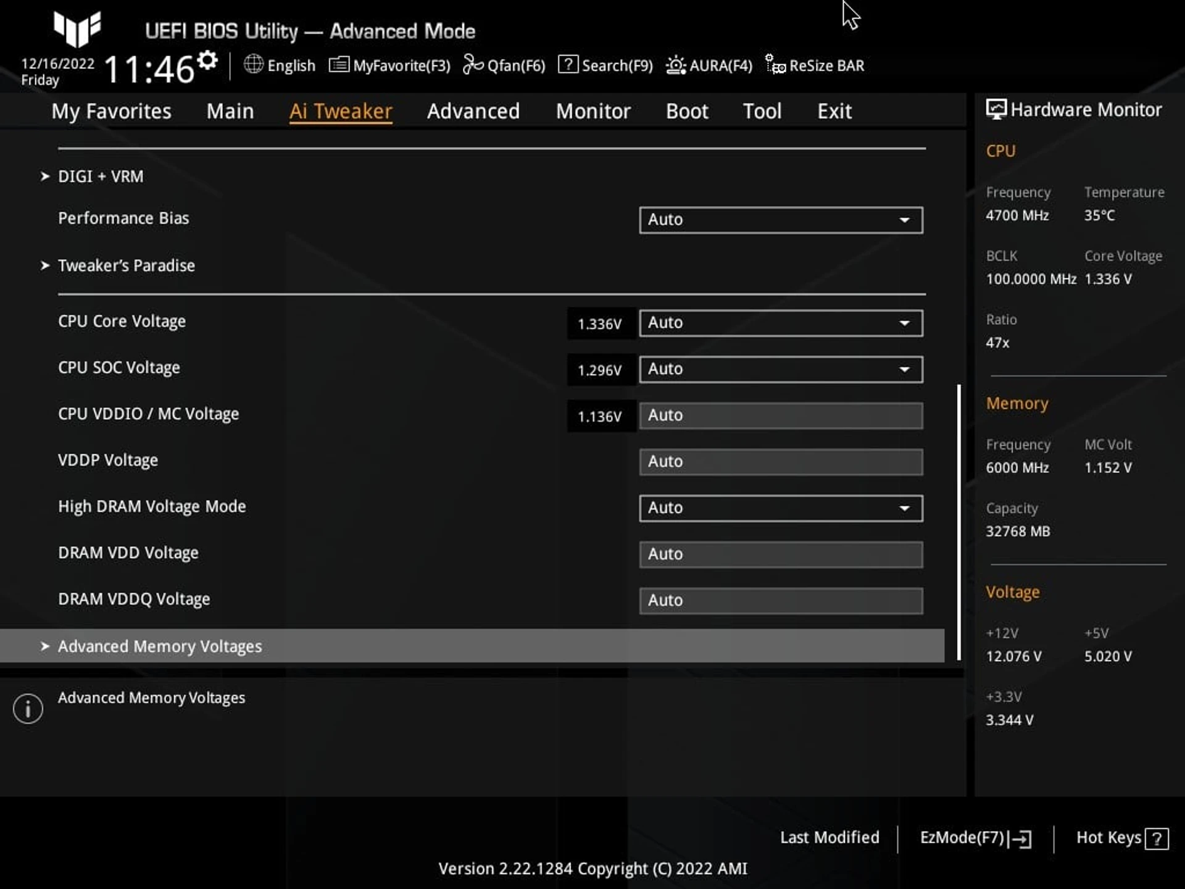
Task: Click the globe language icon
Action: pos(254,64)
